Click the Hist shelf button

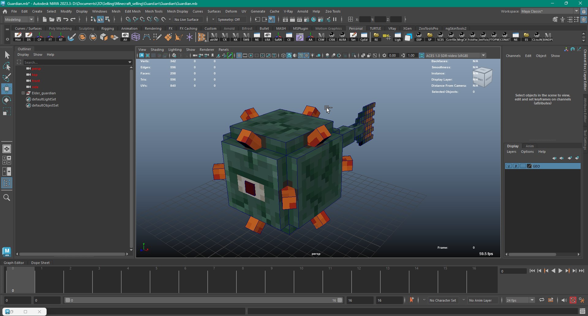[x=18, y=37]
